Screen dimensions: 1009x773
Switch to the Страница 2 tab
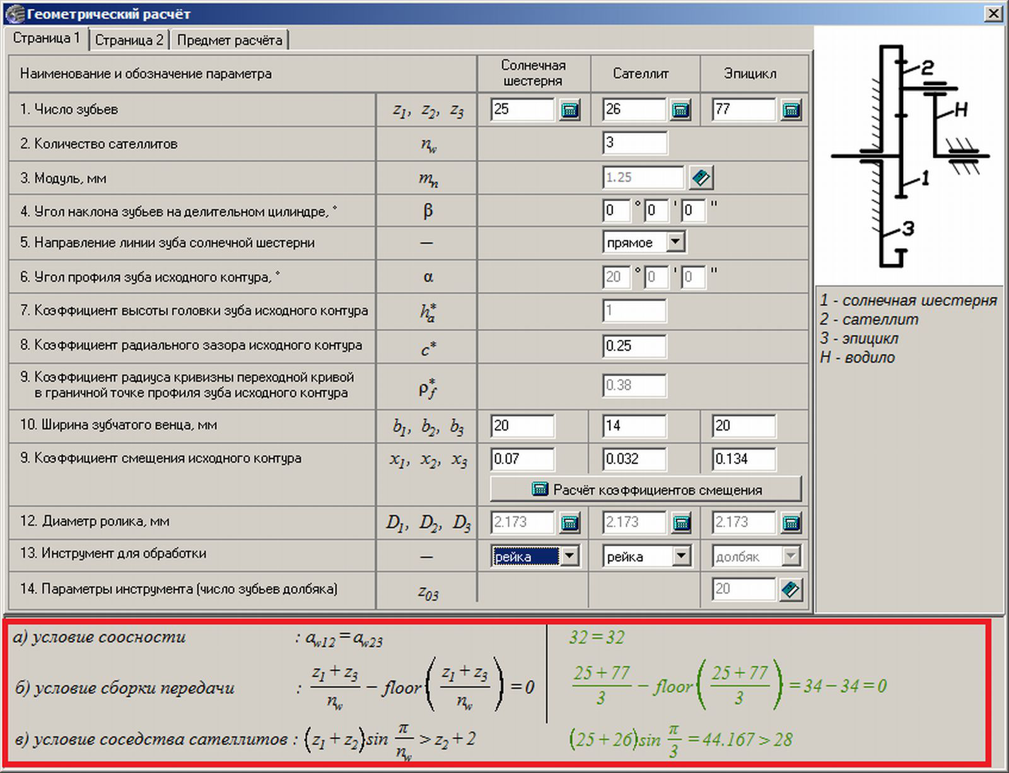[129, 40]
